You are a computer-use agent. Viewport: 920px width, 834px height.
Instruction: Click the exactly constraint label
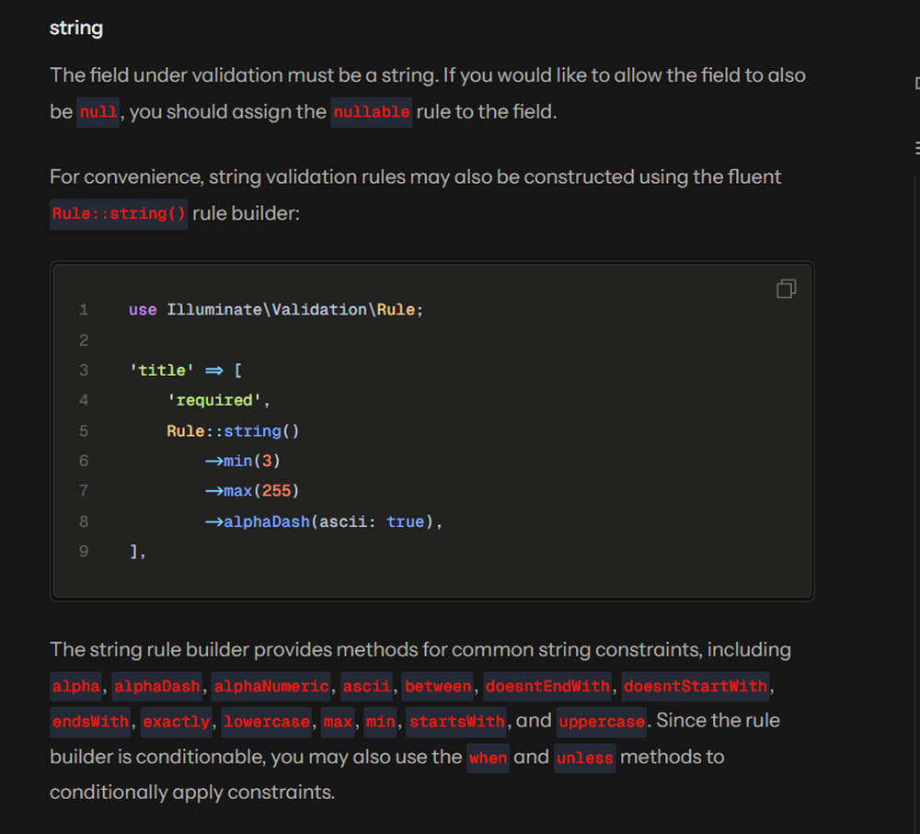tap(176, 722)
